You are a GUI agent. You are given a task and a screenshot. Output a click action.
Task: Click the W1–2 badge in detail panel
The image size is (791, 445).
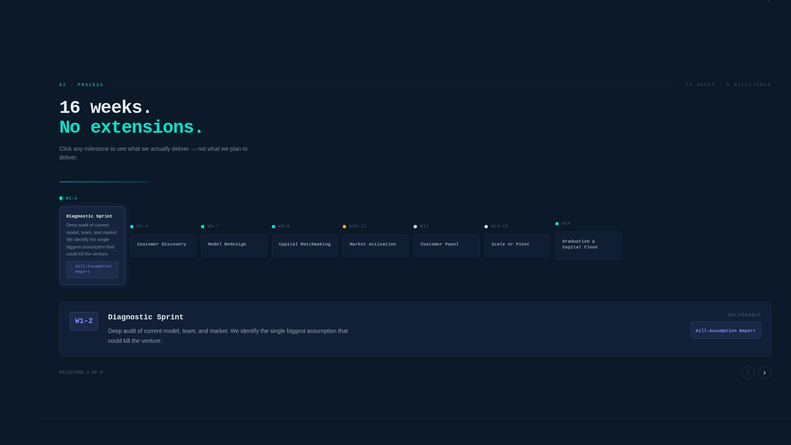coord(84,321)
